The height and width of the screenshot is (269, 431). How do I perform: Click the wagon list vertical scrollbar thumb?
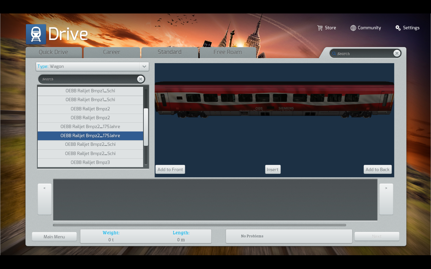click(x=146, y=127)
